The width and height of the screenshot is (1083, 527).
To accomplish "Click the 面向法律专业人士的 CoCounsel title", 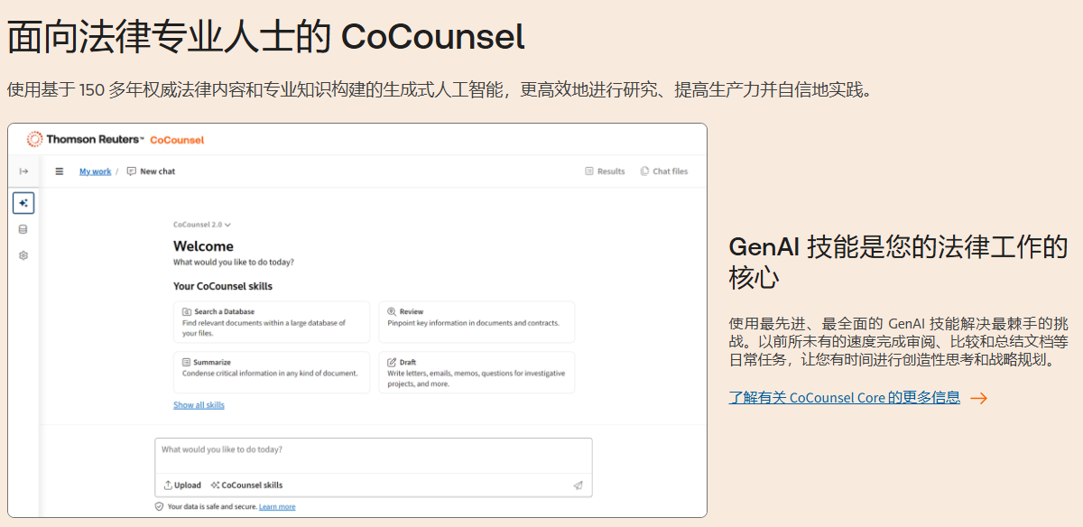I will 265,36.
